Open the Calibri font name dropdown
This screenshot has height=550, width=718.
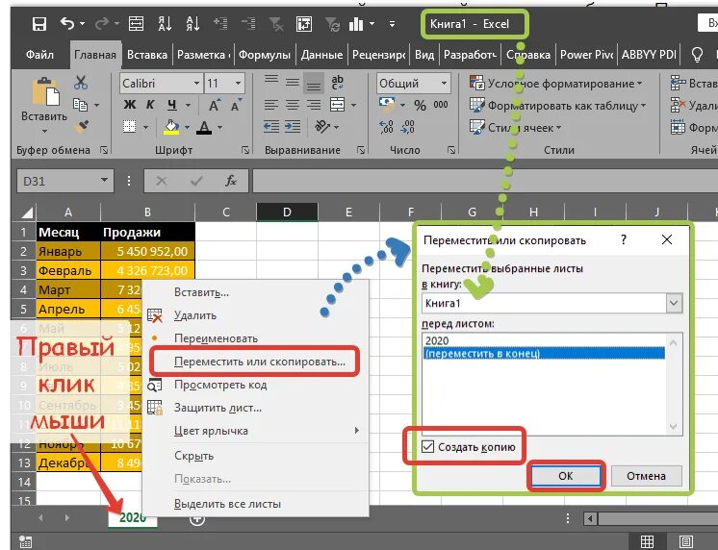click(196, 84)
